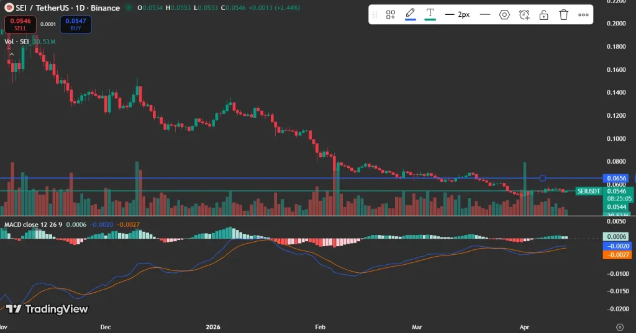The width and height of the screenshot is (636, 333).
Task: Open drawing templates in floating toolbar
Action: 391,15
